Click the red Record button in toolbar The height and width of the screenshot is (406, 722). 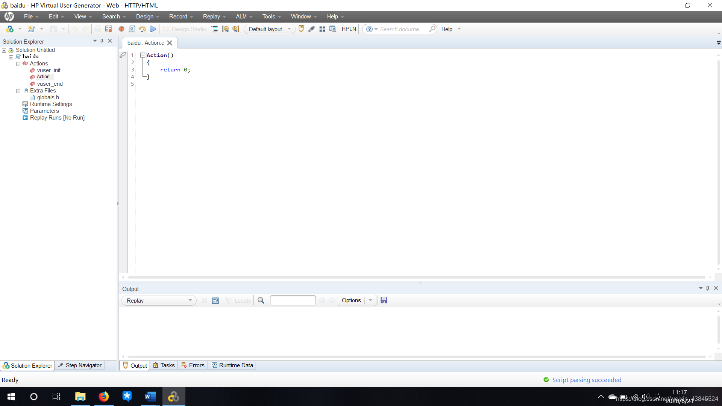(121, 29)
